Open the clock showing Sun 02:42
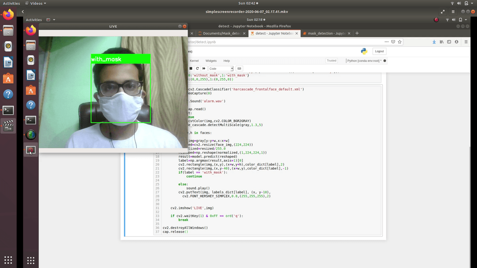477x268 pixels. [248, 3]
